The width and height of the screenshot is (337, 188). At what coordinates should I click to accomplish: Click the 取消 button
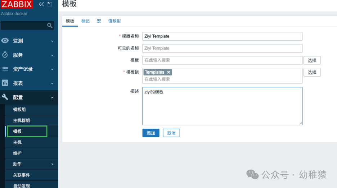coord(171,133)
